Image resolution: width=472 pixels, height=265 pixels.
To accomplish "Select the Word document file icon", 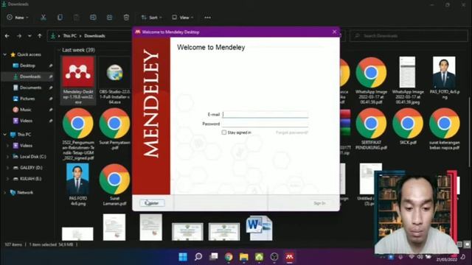I will tap(259, 228).
